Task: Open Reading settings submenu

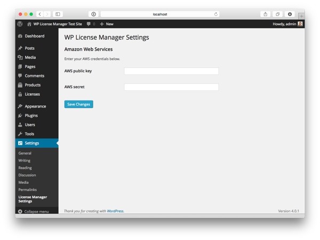Action: coord(25,168)
